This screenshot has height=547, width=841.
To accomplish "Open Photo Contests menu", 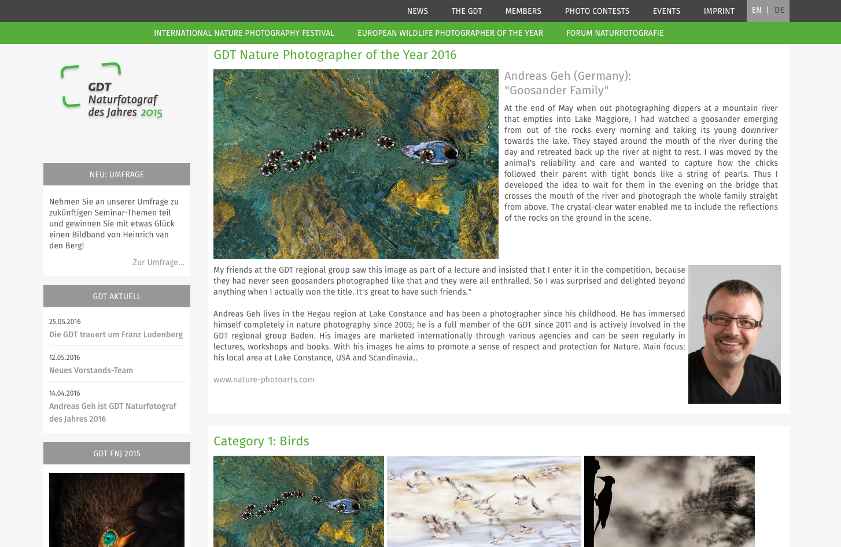I will point(597,11).
